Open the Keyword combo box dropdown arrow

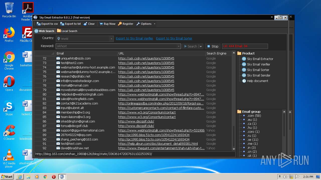179,46
